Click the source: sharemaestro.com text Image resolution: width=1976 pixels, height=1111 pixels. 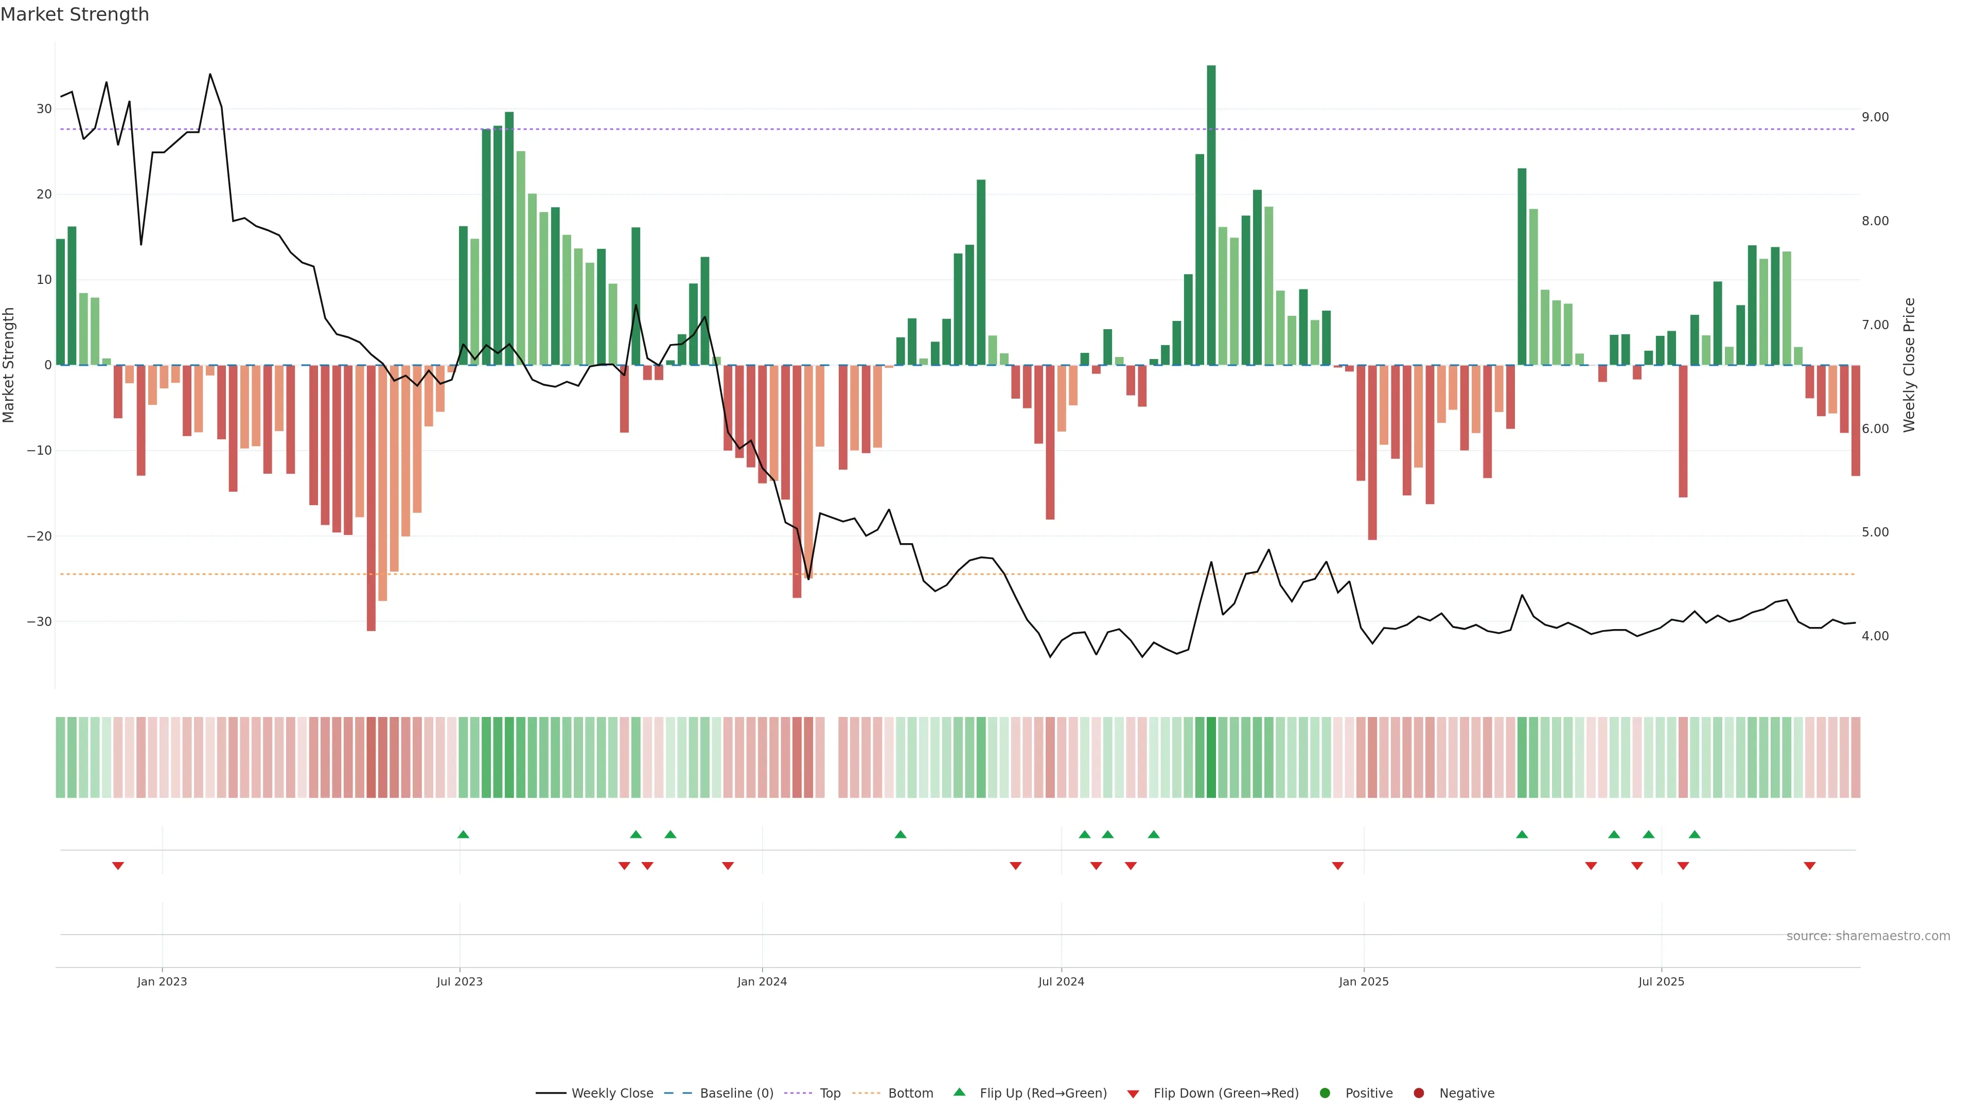[1868, 936]
